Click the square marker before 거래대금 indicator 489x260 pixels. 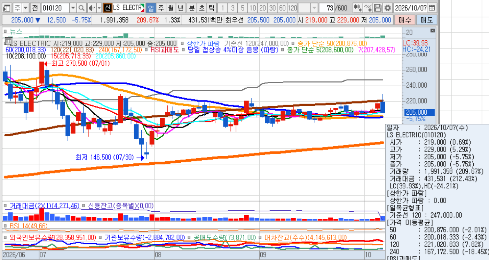[x=5, y=206]
